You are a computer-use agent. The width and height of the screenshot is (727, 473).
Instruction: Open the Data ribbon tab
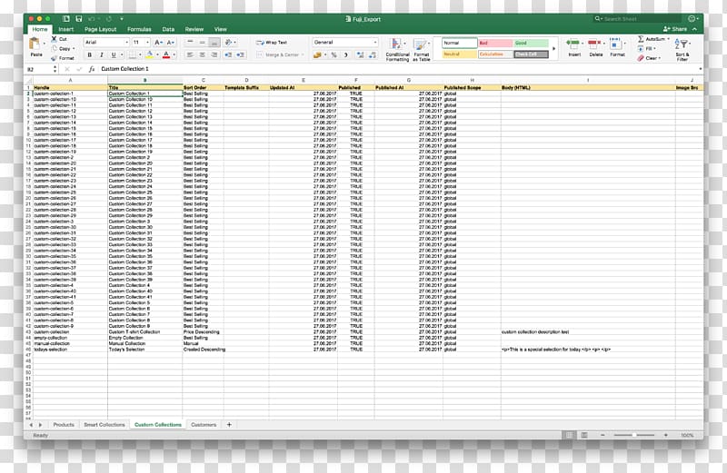click(x=168, y=29)
